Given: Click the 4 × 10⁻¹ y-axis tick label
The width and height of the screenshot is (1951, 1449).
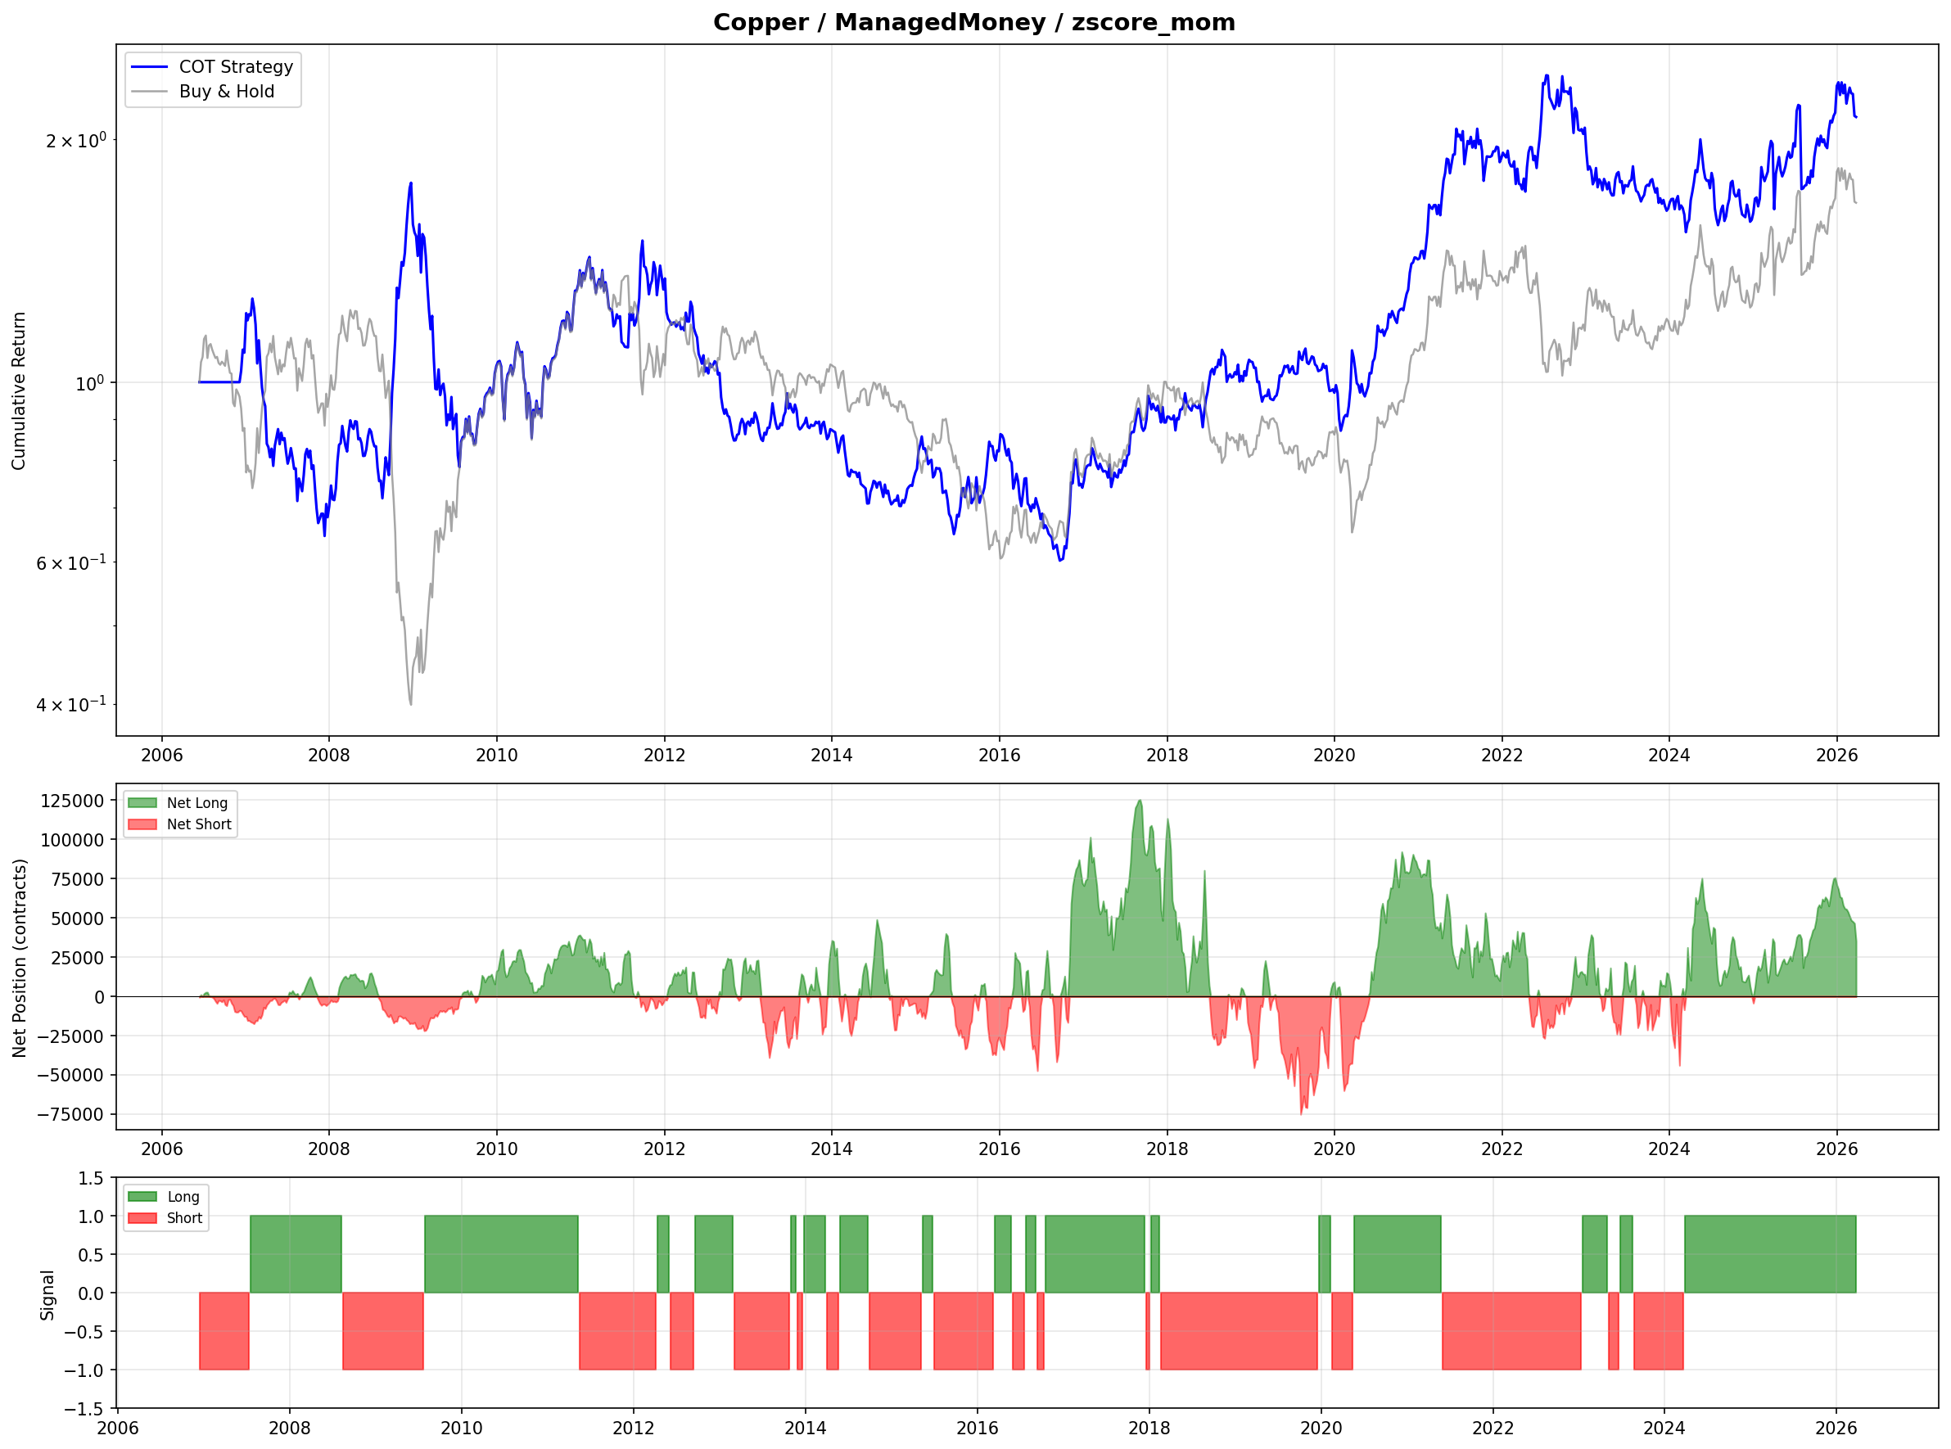Looking at the screenshot, I should click(70, 704).
